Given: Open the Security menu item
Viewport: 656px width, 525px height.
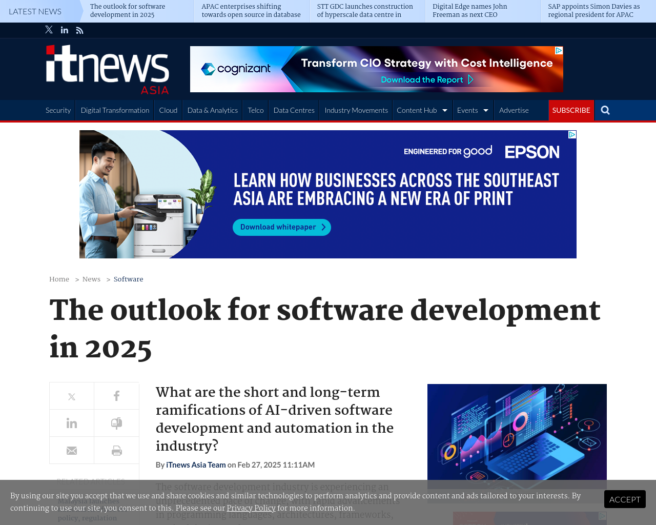Looking at the screenshot, I should 58,110.
